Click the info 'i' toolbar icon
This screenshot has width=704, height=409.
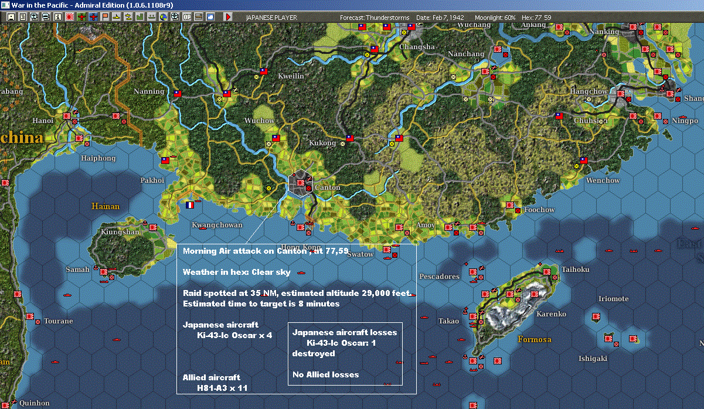point(57,17)
